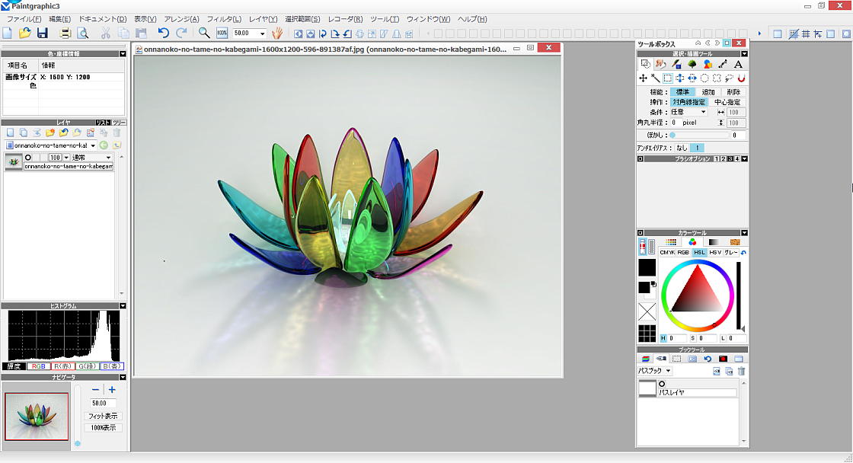Set operation to 対角線指定
This screenshot has width=853, height=463.
coord(688,102)
